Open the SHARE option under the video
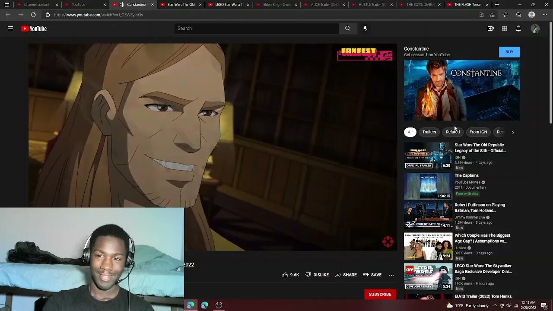The height and width of the screenshot is (311, 553). tap(346, 275)
